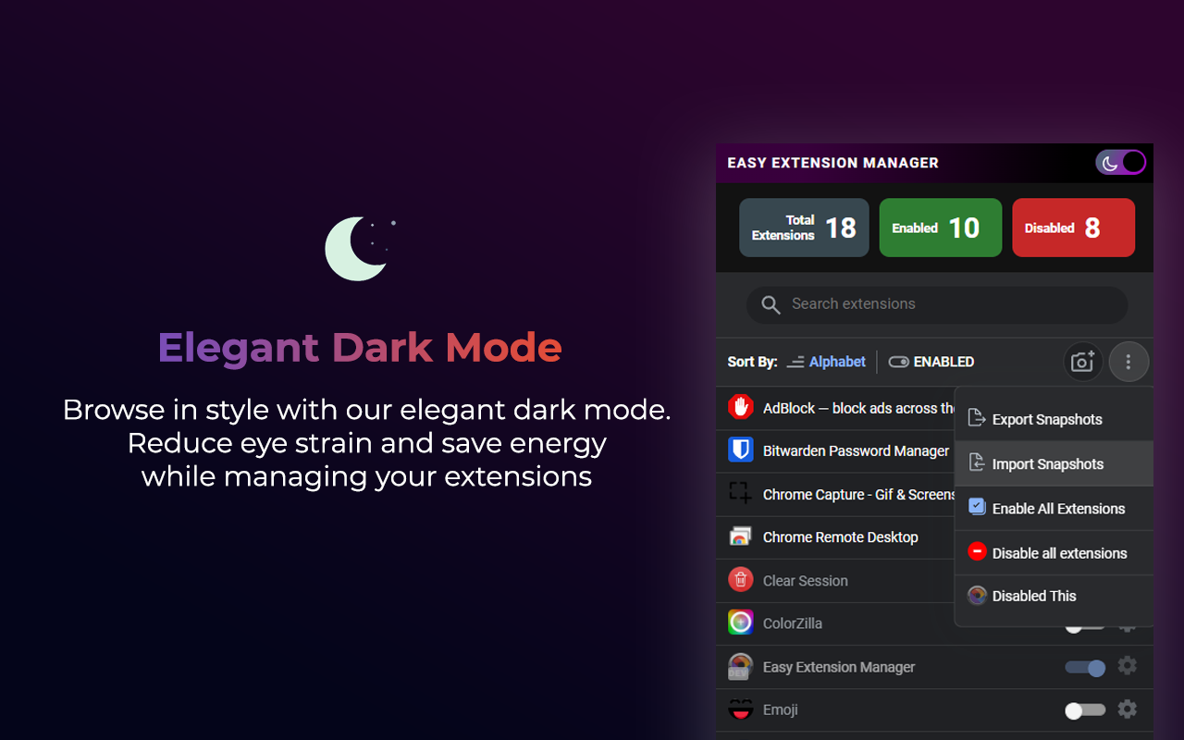
Task: Select the Chrome Remote Desktop name
Action: (x=840, y=537)
